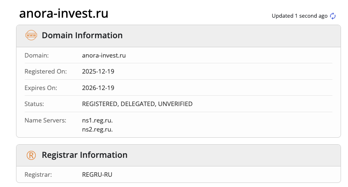The height and width of the screenshot is (187, 348).
Task: Click the Domain label
Action: point(37,55)
